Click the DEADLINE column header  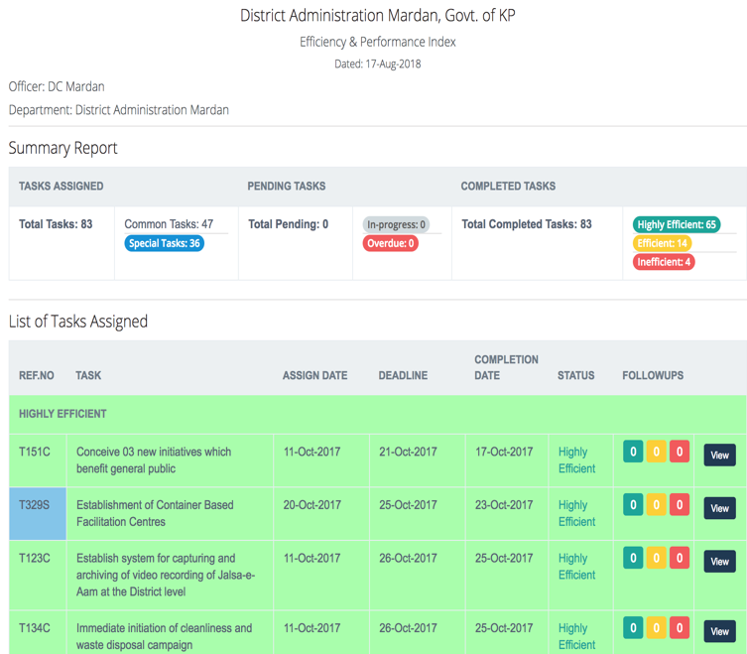[x=403, y=376]
